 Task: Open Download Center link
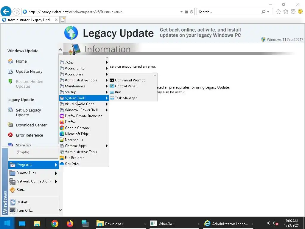(31, 125)
